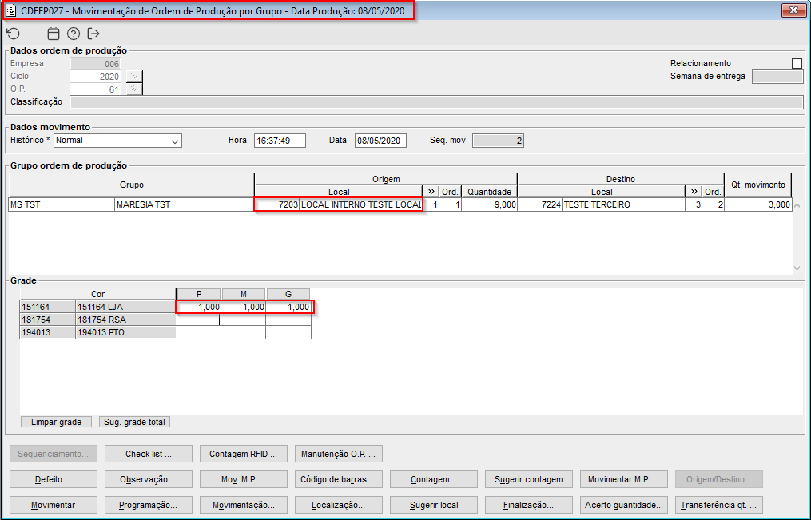This screenshot has width=811, height=520.
Task: Click the Contagem... button
Action: click(434, 479)
